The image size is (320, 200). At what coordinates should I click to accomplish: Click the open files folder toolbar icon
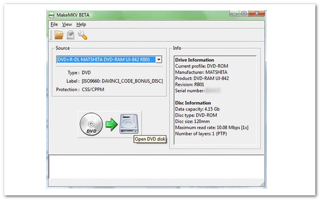click(x=59, y=35)
